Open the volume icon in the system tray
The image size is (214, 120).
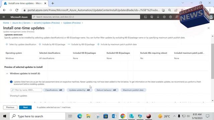pyautogui.click(x=188, y=116)
